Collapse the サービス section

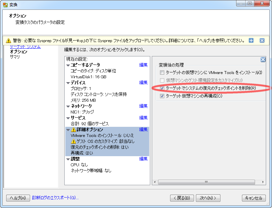click(x=68, y=118)
